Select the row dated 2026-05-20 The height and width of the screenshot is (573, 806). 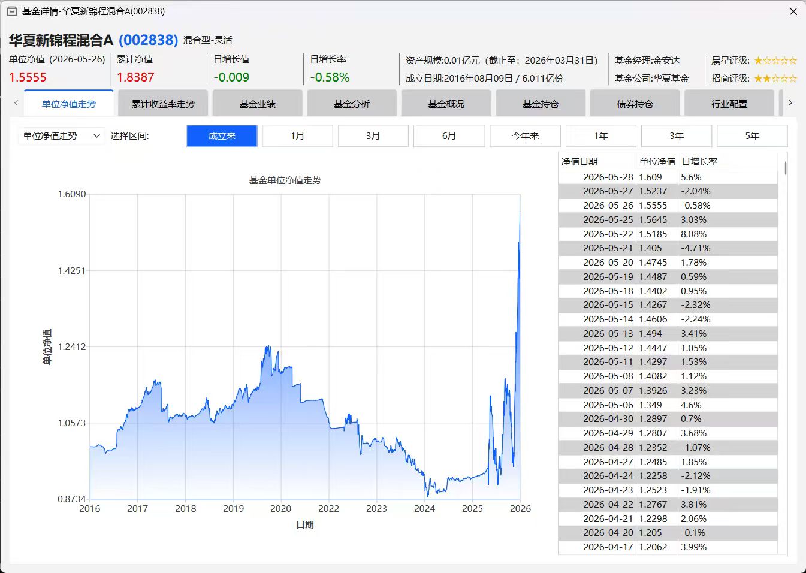pos(668,263)
